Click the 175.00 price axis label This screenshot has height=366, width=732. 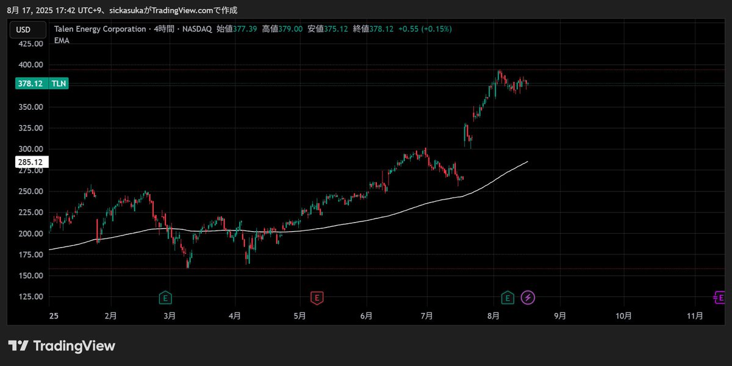30,254
